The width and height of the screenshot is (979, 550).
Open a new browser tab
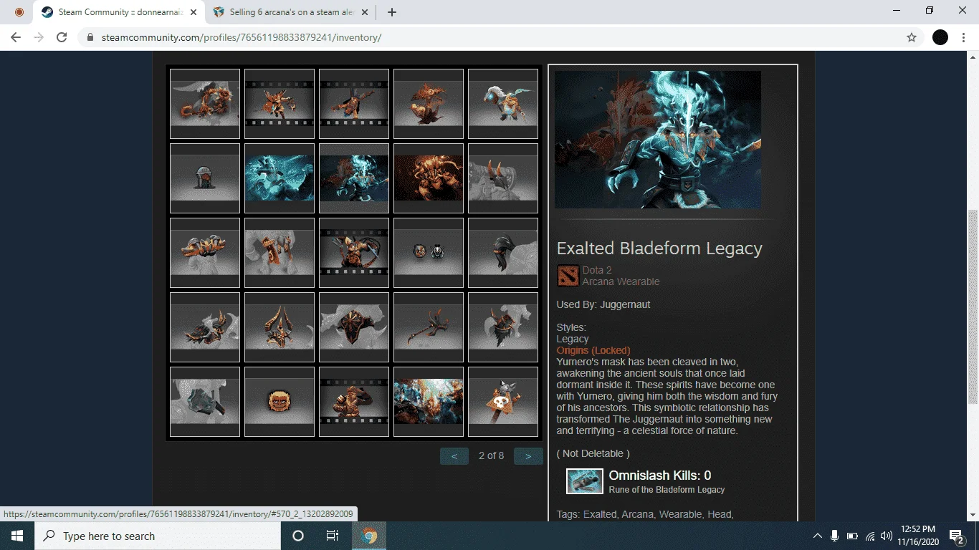[x=391, y=12]
